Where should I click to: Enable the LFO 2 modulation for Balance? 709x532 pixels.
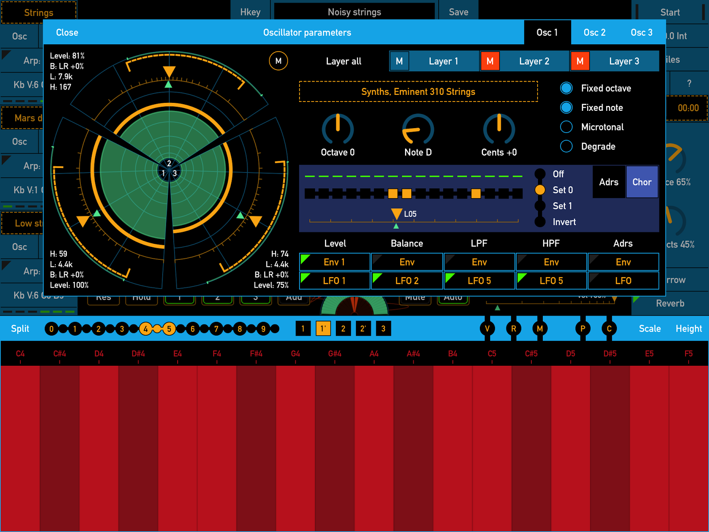[x=406, y=280]
